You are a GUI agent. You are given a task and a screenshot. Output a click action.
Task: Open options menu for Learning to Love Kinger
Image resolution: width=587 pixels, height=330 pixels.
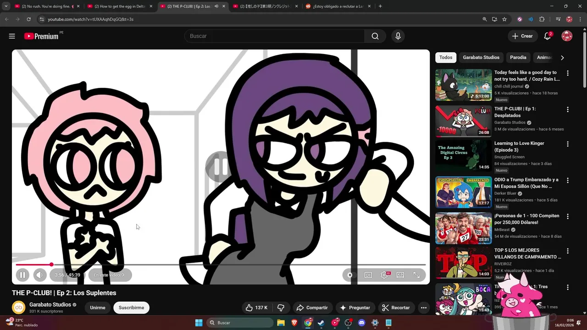pyautogui.click(x=568, y=144)
